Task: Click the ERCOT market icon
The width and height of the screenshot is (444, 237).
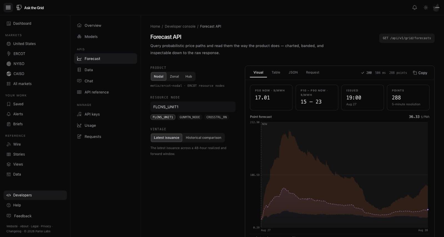Action: 9,54
